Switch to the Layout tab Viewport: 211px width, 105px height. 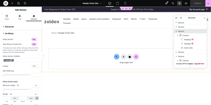pyautogui.click(x=7, y=17)
